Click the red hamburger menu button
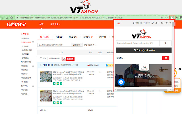Image resolution: width=182 pixels, height=114 pixels. 166,58
